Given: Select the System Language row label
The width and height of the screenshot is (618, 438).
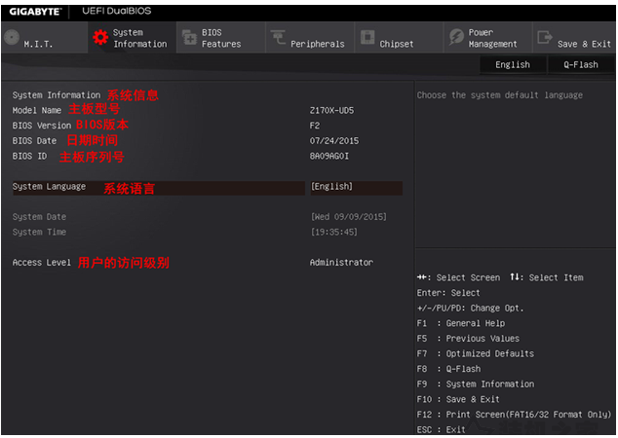Looking at the screenshot, I should click(x=49, y=187).
